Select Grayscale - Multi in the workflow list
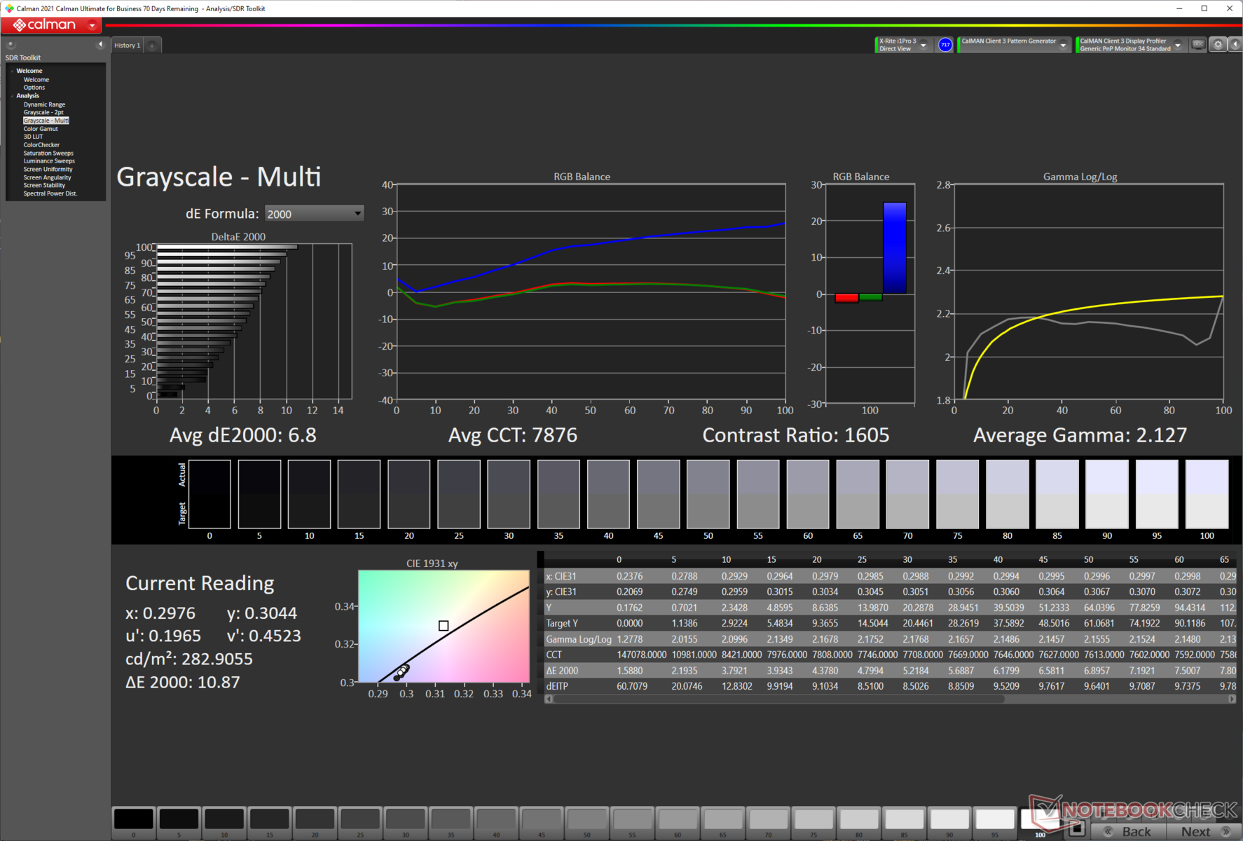Viewport: 1243px width, 841px height. pyautogui.click(x=46, y=121)
